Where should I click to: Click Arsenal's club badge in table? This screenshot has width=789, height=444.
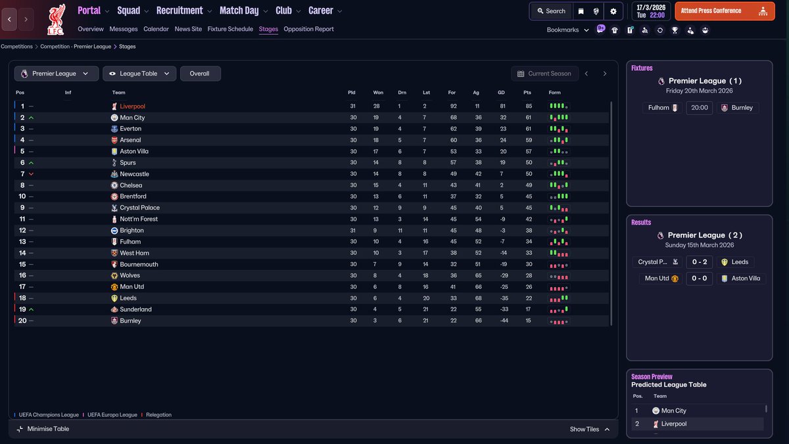click(114, 140)
